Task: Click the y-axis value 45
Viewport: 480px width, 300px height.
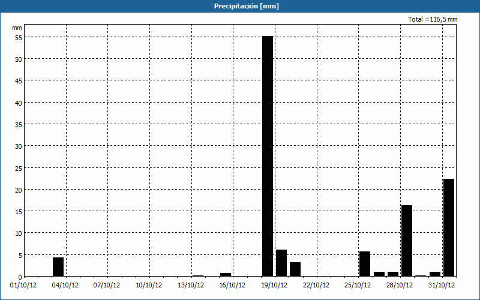Action: tap(19, 81)
